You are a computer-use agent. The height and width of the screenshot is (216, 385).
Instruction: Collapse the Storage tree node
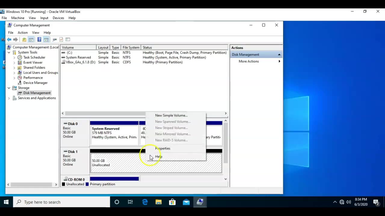(x=9, y=88)
